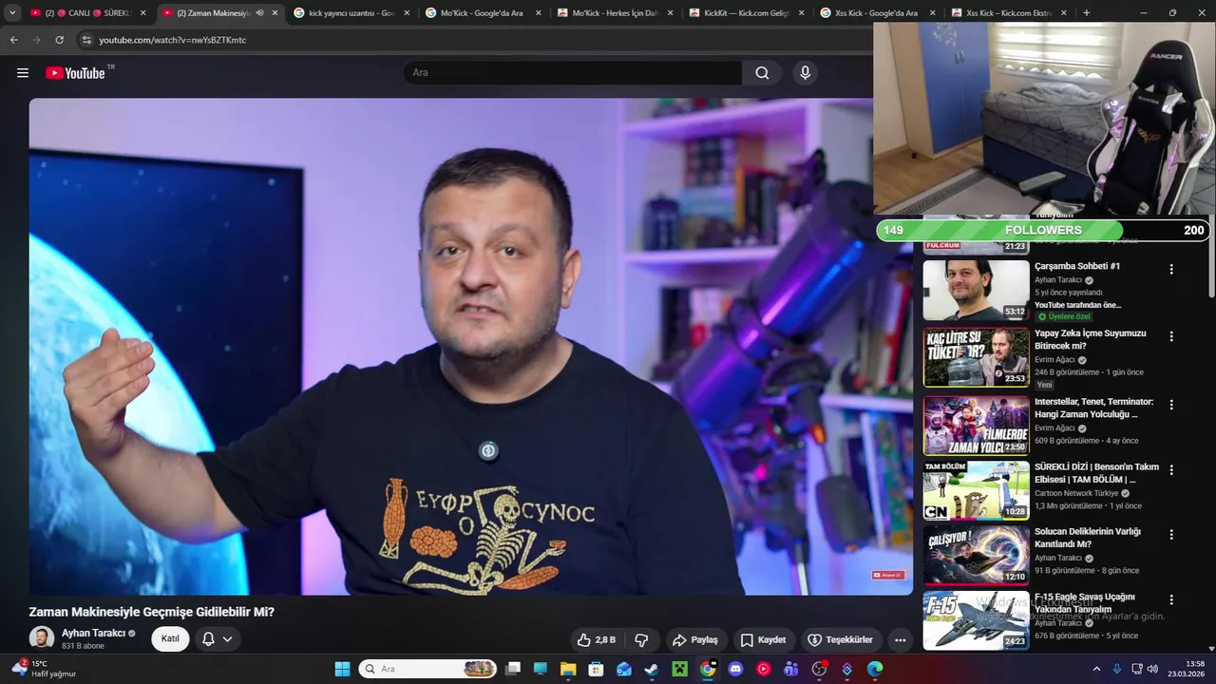Open Ayhan Tarakcı channel avatar
Viewport: 1216px width, 684px height.
click(x=41, y=638)
